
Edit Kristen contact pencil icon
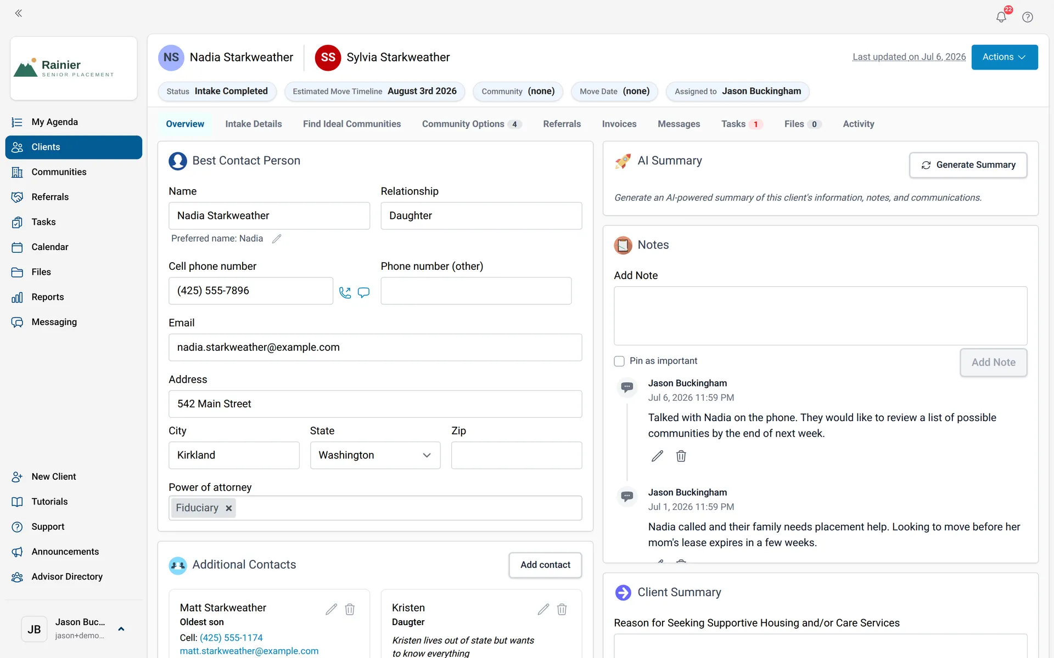pyautogui.click(x=543, y=609)
